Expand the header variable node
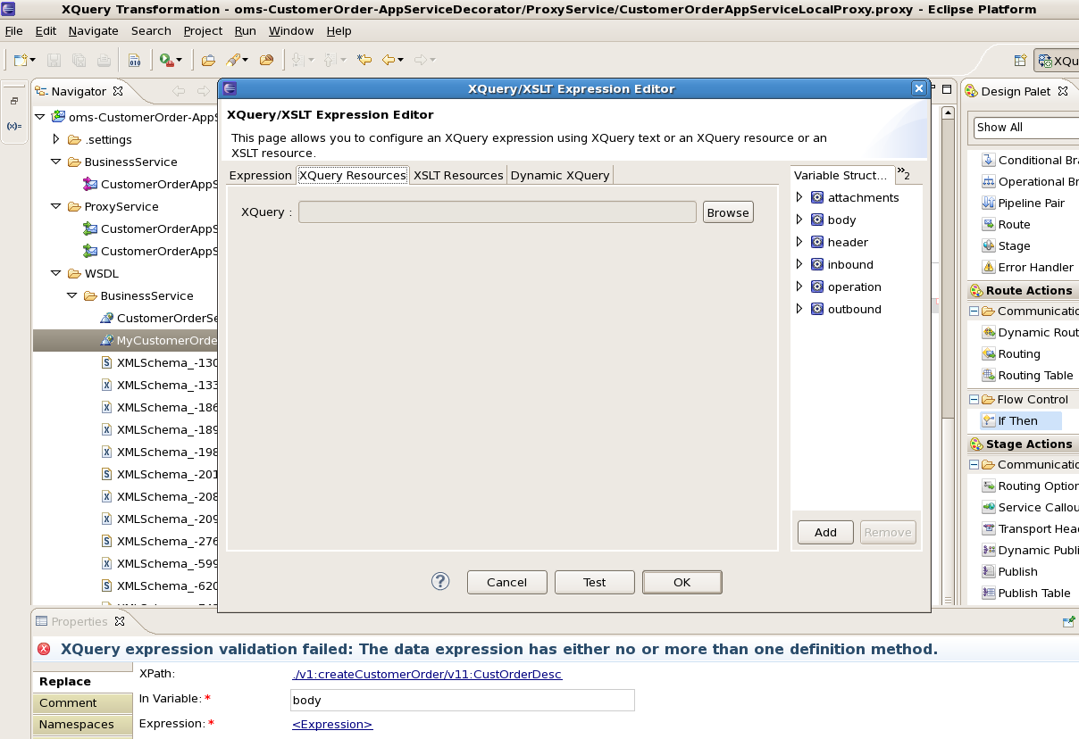Screen dimensions: 1079x739 pos(799,242)
